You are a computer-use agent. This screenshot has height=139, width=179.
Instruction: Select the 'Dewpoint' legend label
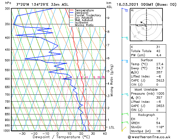click(81, 13)
